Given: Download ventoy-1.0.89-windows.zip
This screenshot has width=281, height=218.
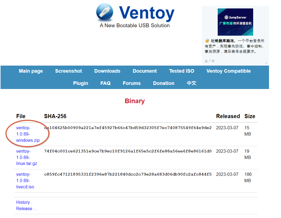Looking at the screenshot, I should pos(28,134).
